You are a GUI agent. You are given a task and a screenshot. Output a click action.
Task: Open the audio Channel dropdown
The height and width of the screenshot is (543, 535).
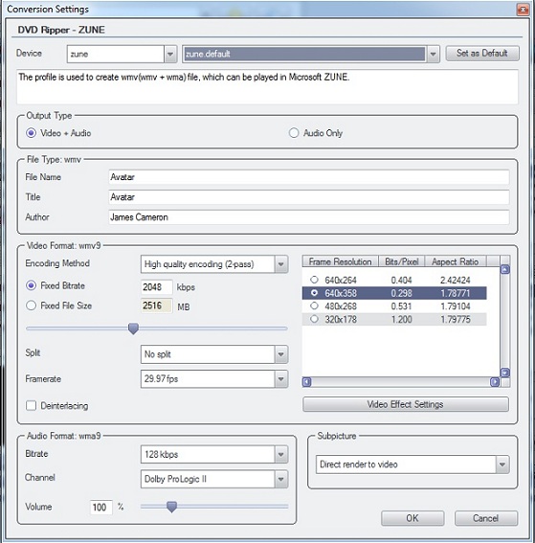coord(281,479)
